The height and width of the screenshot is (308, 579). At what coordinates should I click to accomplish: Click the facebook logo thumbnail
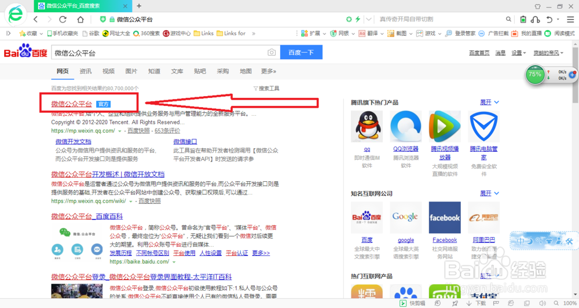tap(445, 217)
